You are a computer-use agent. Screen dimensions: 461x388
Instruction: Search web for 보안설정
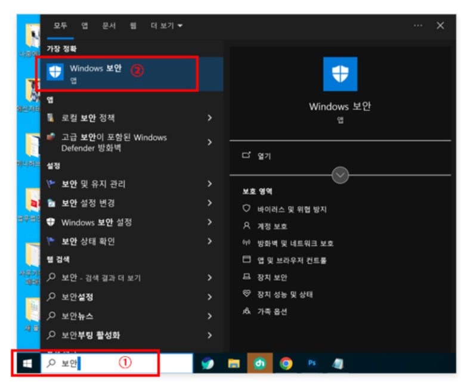tap(78, 297)
